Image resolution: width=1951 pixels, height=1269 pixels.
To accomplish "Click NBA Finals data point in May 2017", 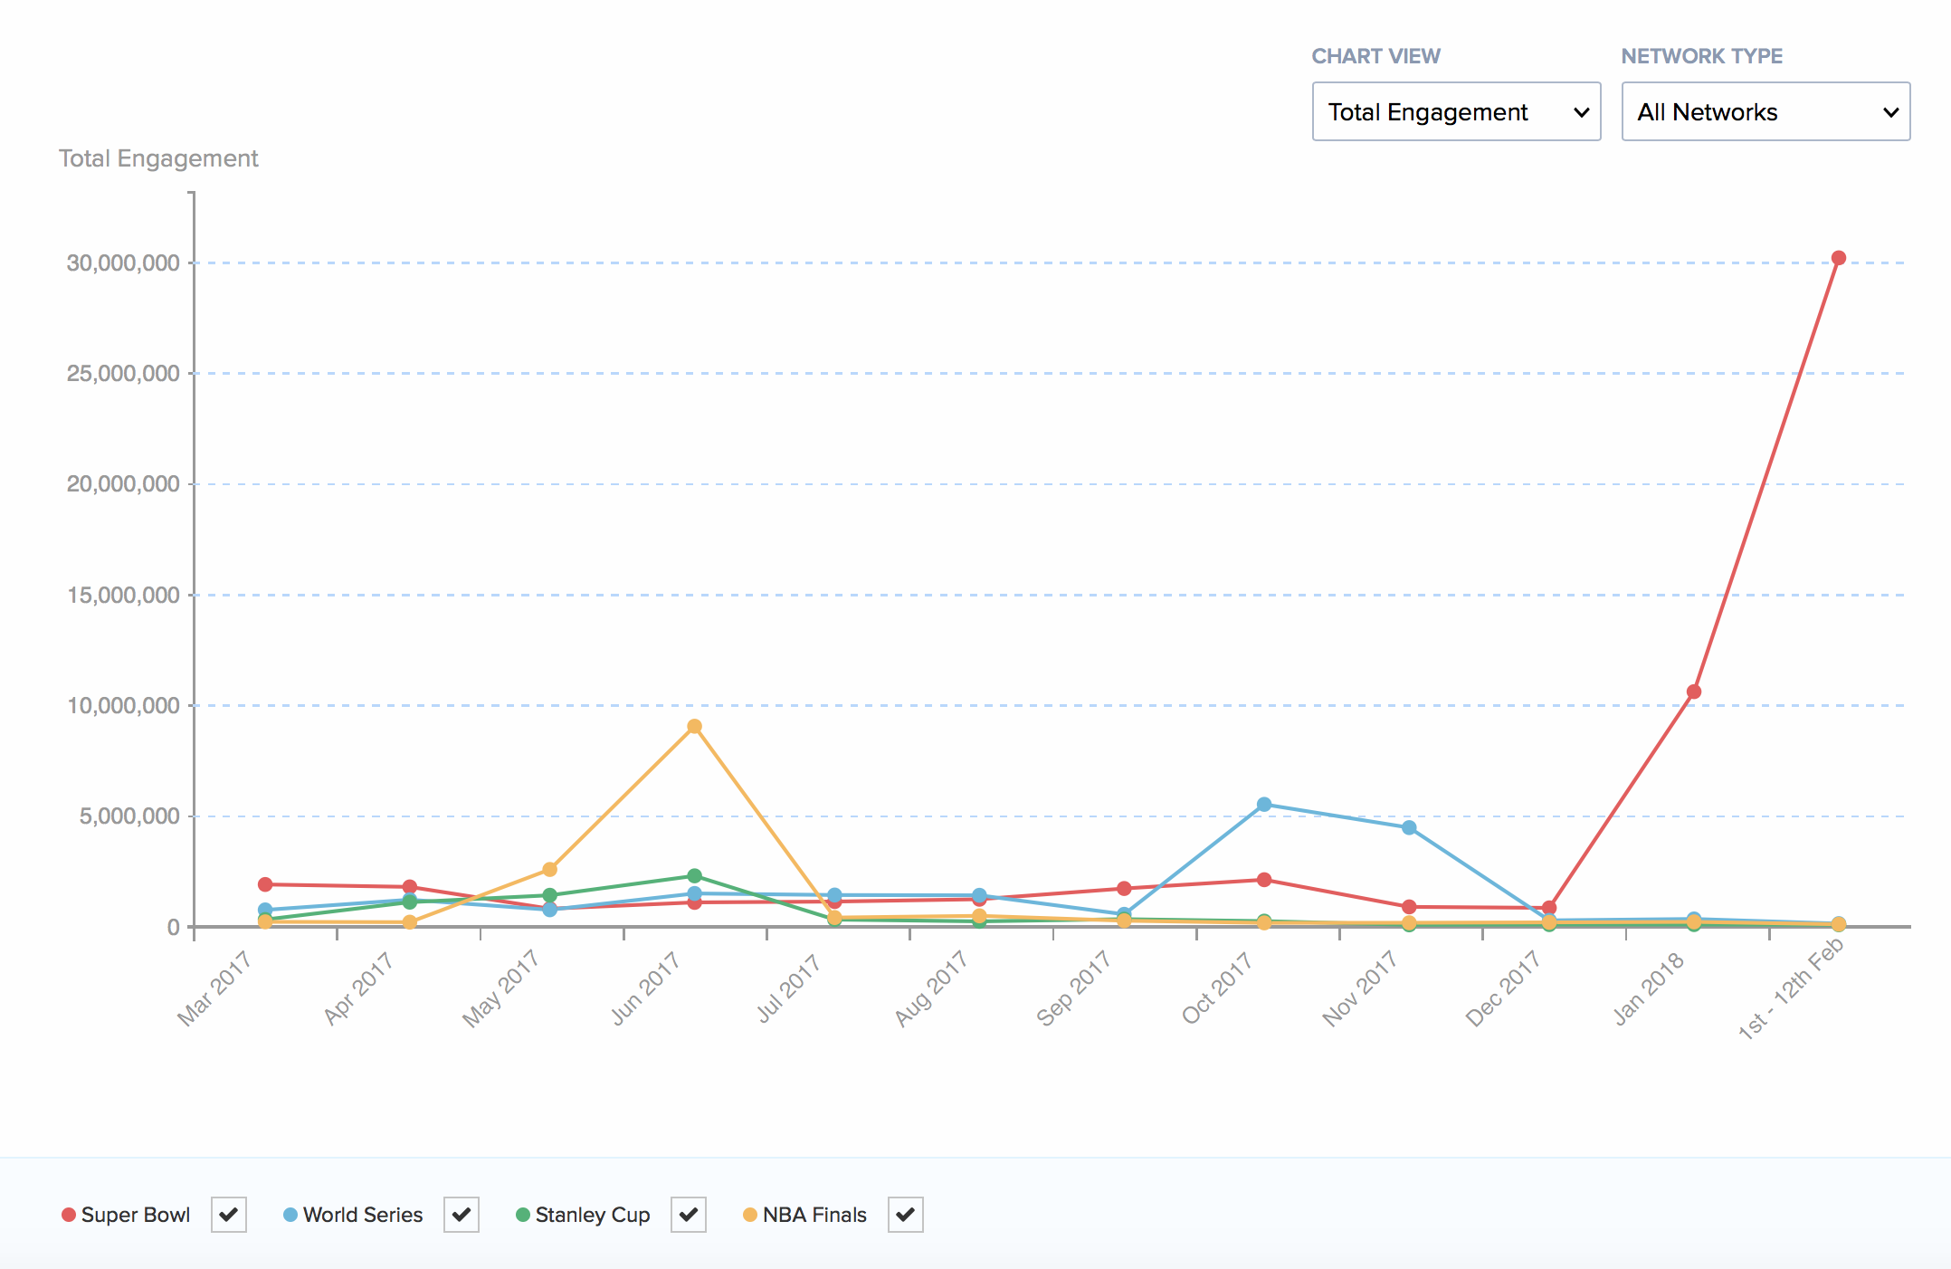I will tap(549, 869).
